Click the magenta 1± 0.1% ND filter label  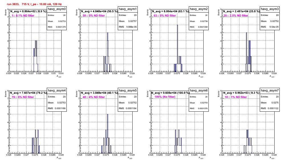pyautogui.click(x=23, y=16)
